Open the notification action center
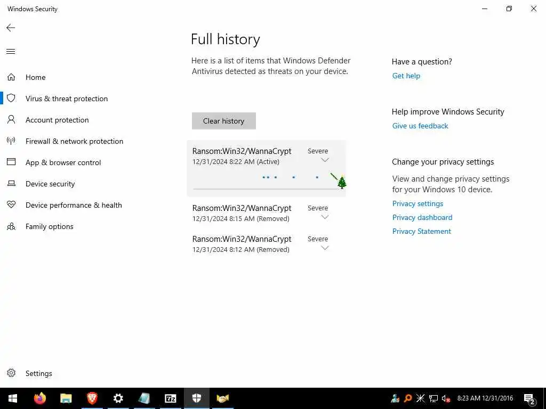546x409 pixels. coord(529,399)
